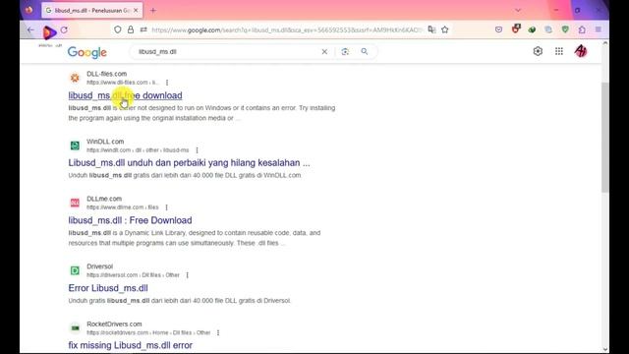Open Google quick settings gear

538,51
